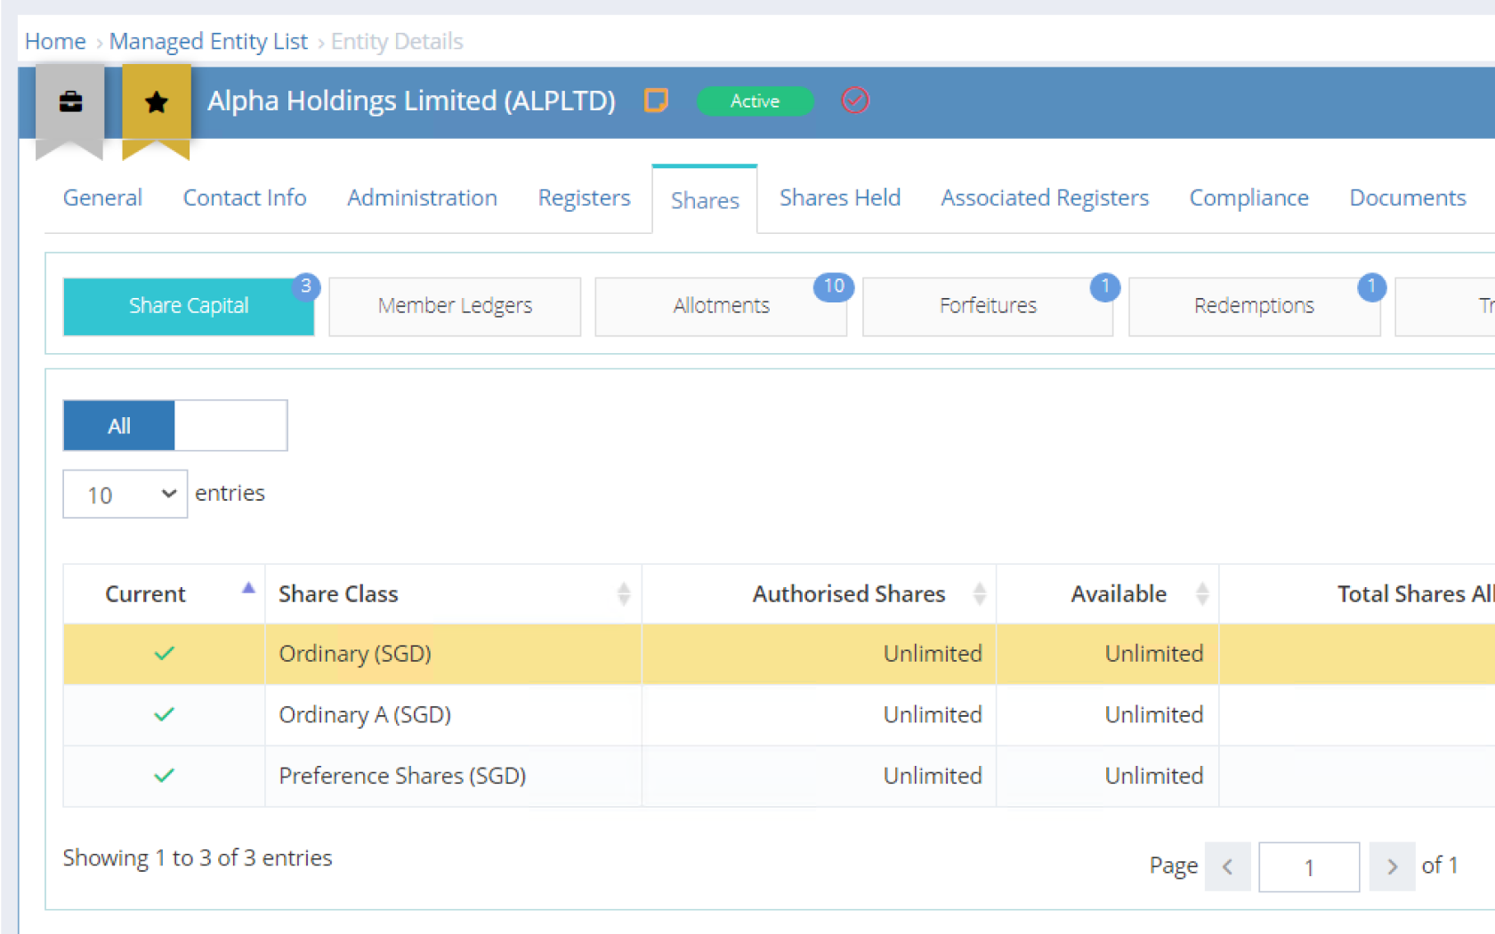This screenshot has height=934, width=1495.
Task: Go to previous page arrow
Action: coord(1227,866)
